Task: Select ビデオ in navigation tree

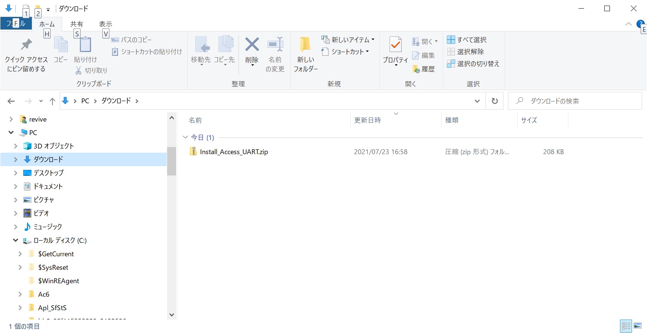Action: pyautogui.click(x=41, y=213)
